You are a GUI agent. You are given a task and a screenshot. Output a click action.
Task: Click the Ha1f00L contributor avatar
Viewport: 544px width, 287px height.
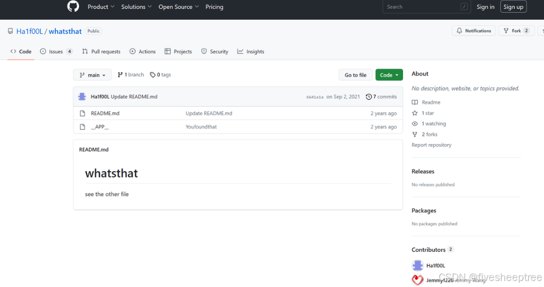(x=417, y=265)
